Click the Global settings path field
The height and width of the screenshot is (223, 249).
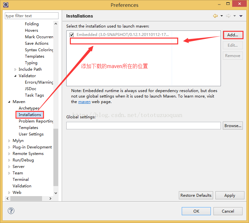click(143, 125)
